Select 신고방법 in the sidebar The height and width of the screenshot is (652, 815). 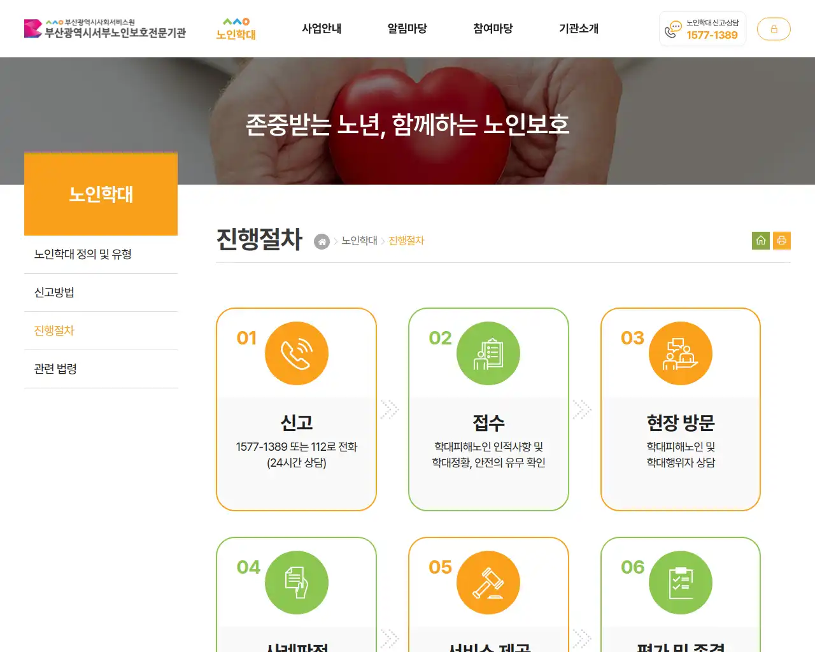[x=53, y=292]
